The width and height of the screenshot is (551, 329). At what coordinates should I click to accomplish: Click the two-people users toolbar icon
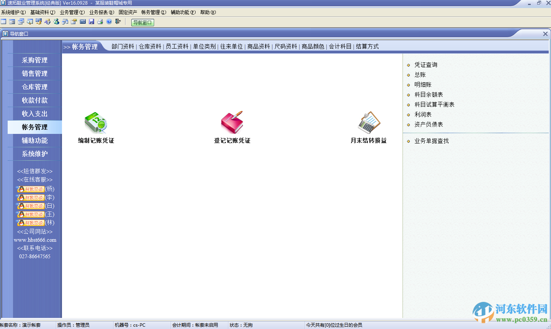click(x=56, y=22)
